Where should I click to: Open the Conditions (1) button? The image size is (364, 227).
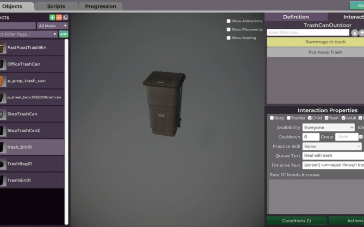297,220
